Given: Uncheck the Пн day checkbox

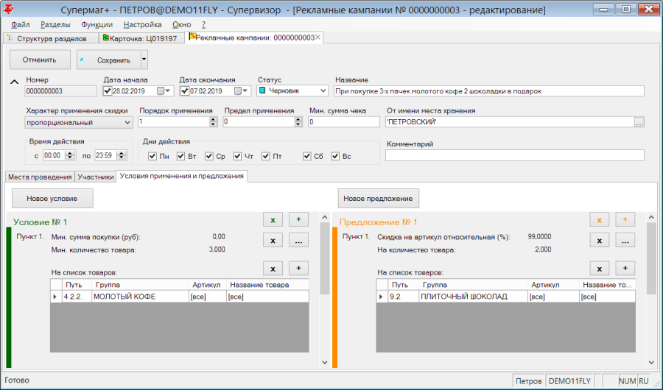Looking at the screenshot, I should (152, 156).
